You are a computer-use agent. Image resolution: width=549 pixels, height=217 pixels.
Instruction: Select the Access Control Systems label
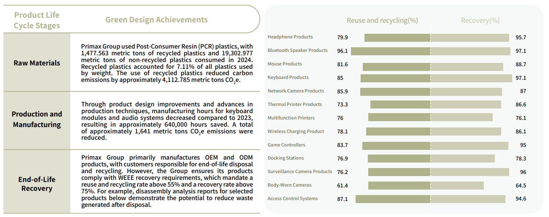pyautogui.click(x=292, y=199)
